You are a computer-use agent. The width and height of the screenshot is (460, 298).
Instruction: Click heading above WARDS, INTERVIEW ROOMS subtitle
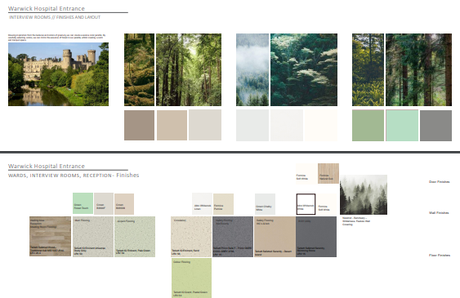(47, 166)
